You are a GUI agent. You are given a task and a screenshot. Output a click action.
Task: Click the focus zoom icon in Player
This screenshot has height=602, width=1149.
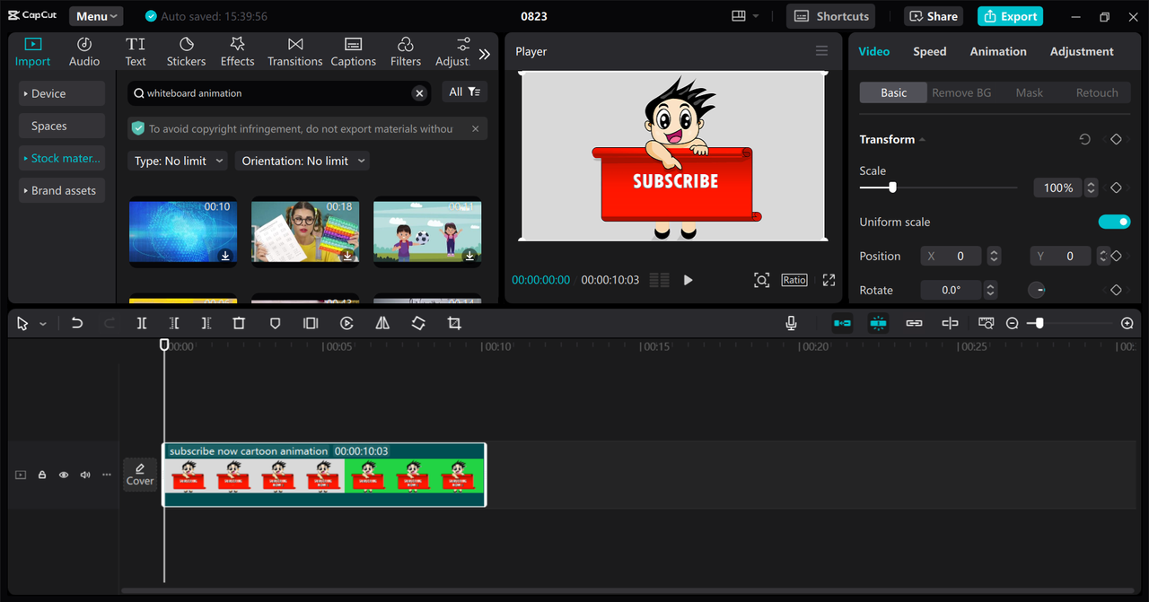[x=761, y=280]
